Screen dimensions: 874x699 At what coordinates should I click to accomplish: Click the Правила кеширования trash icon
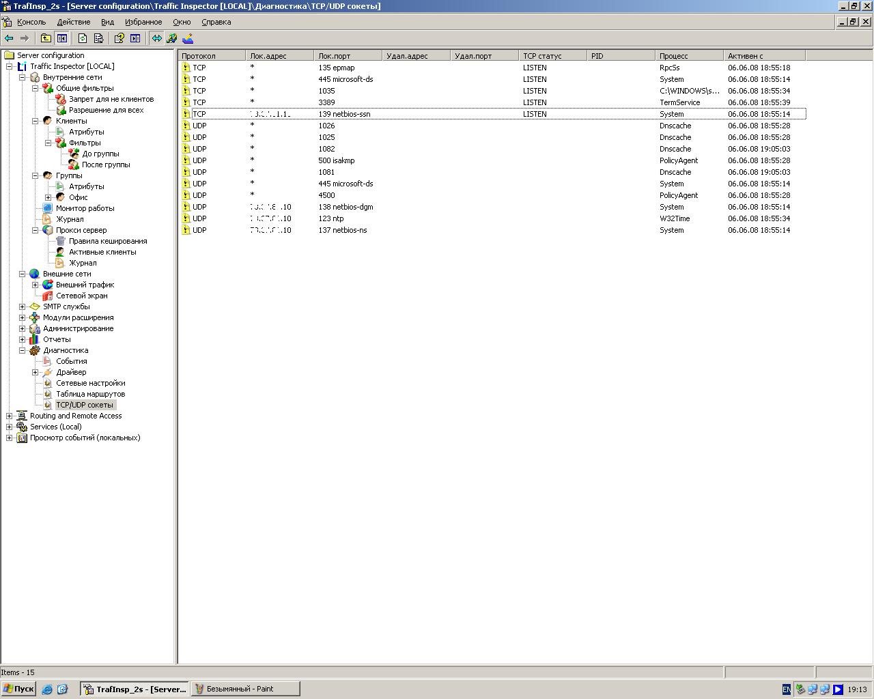coord(61,241)
